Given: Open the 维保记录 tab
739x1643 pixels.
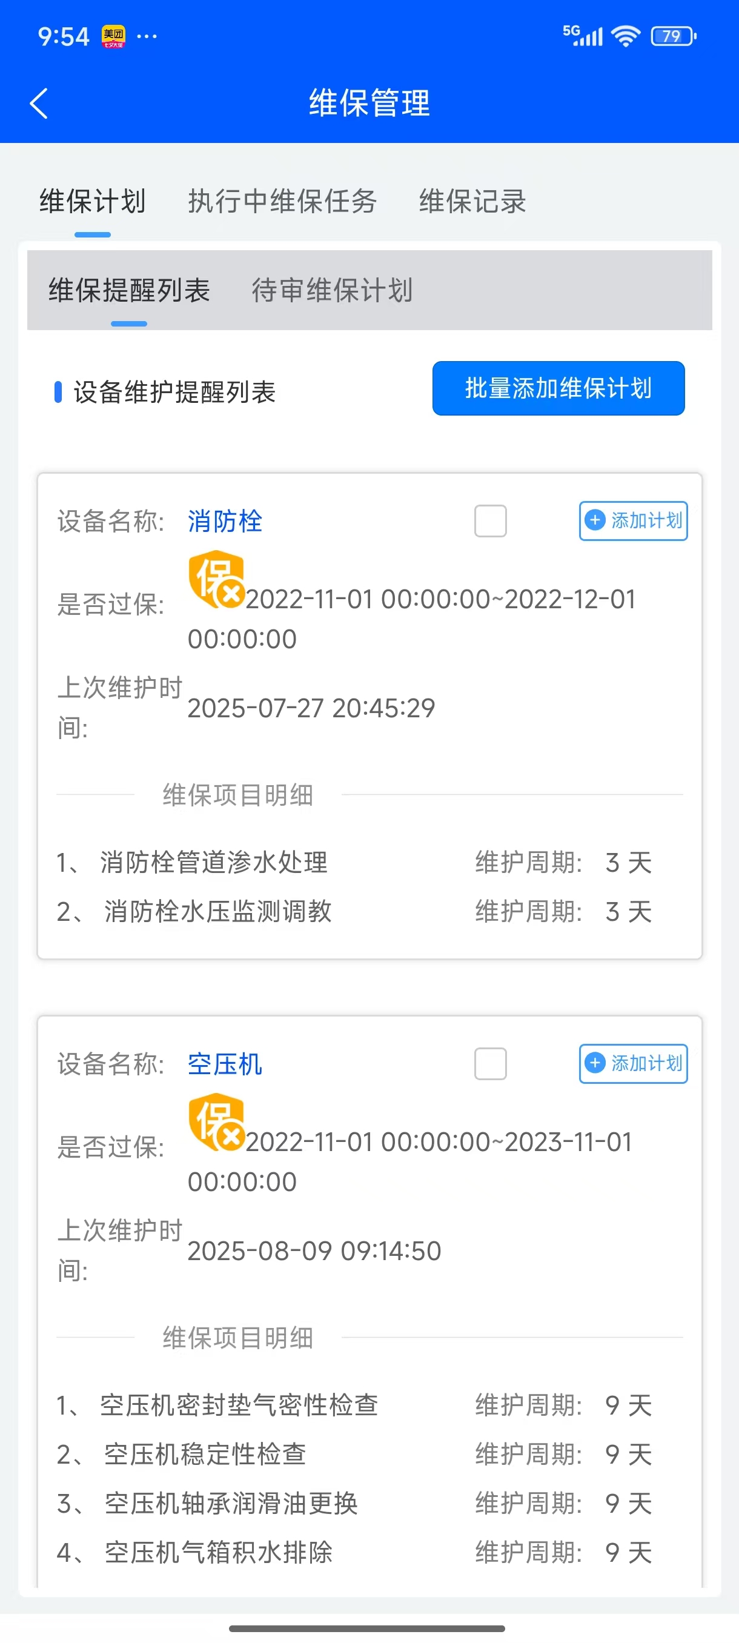Looking at the screenshot, I should coord(472,202).
